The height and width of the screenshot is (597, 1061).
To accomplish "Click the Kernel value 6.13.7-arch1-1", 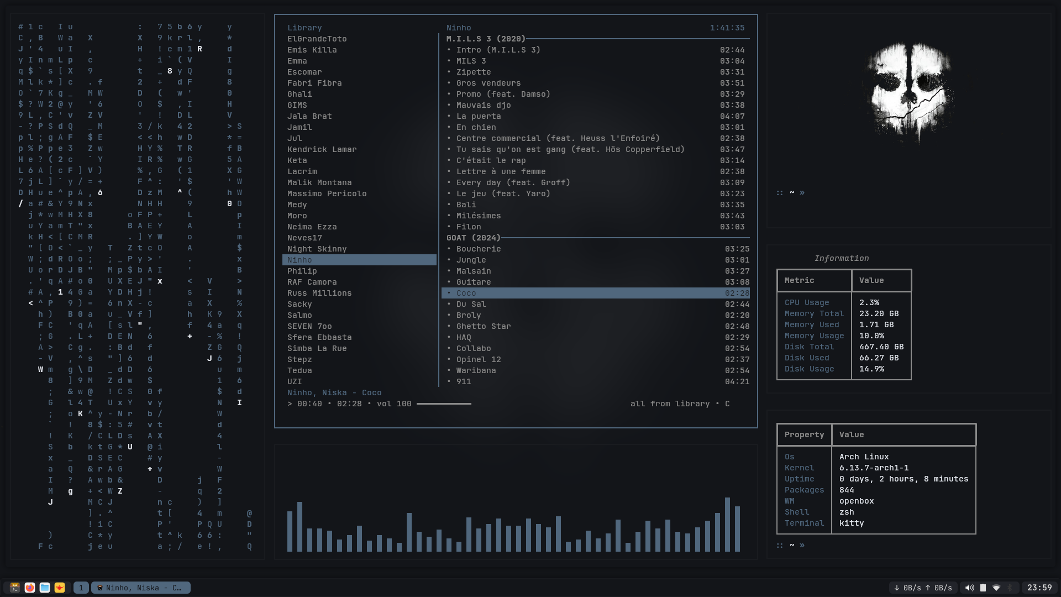I will [874, 468].
